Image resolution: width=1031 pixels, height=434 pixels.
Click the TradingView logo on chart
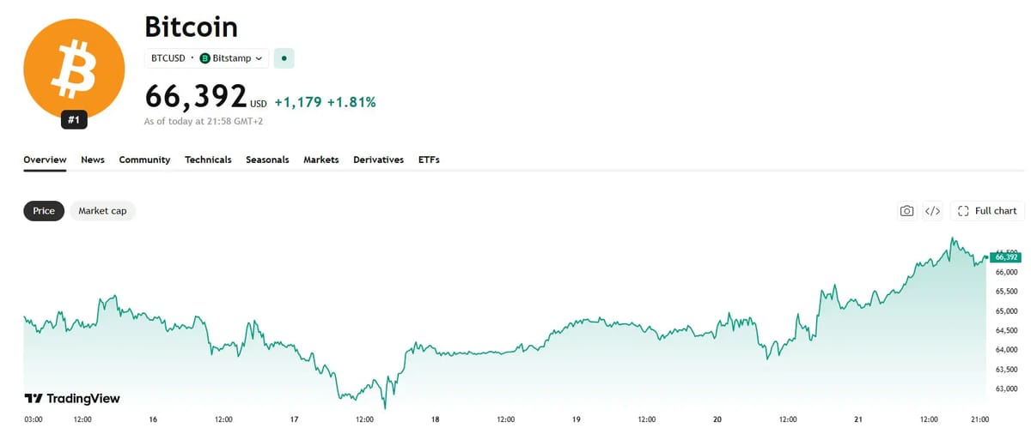coord(71,399)
